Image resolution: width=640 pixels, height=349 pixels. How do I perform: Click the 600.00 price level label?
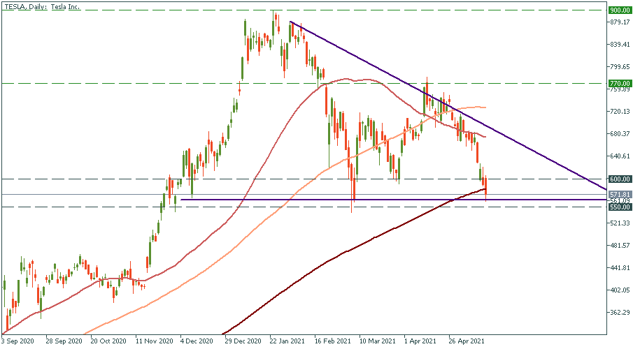[620, 179]
